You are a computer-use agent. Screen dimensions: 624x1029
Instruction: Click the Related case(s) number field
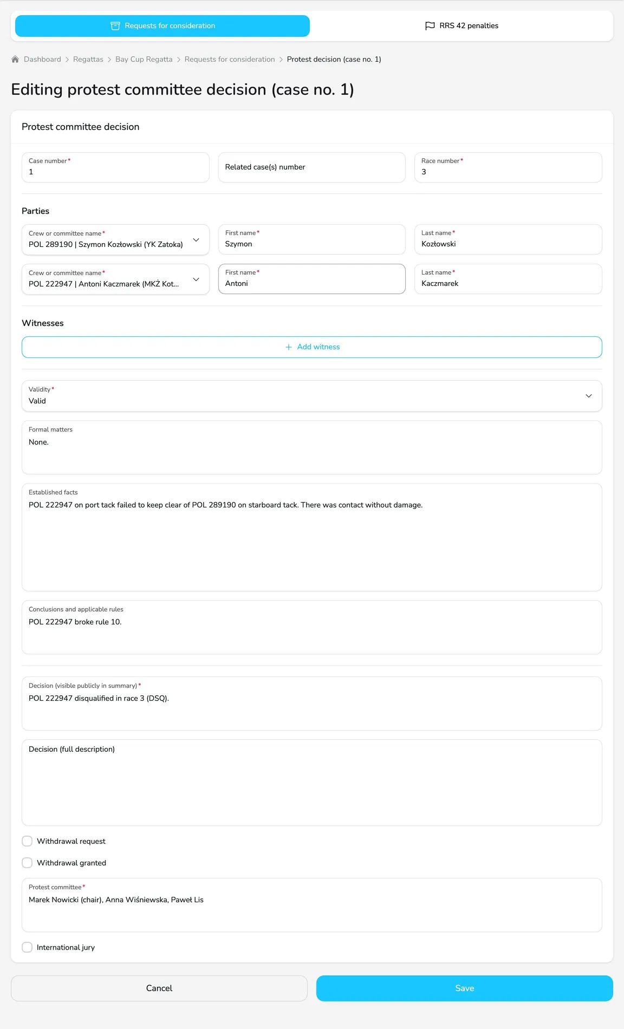312,167
